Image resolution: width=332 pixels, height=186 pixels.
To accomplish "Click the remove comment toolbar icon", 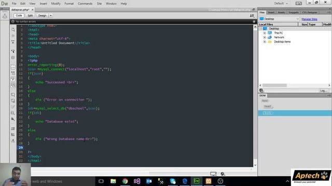I will click(x=13, y=101).
